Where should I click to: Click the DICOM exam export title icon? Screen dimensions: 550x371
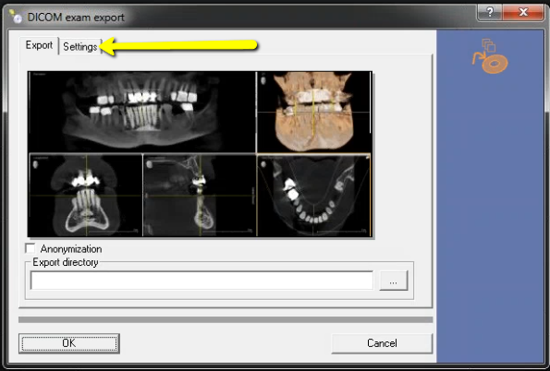point(16,17)
